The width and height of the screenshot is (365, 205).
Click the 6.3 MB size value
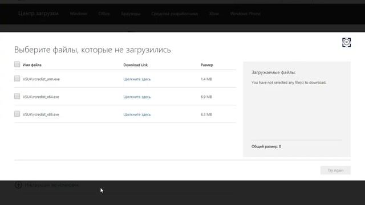pos(206,114)
